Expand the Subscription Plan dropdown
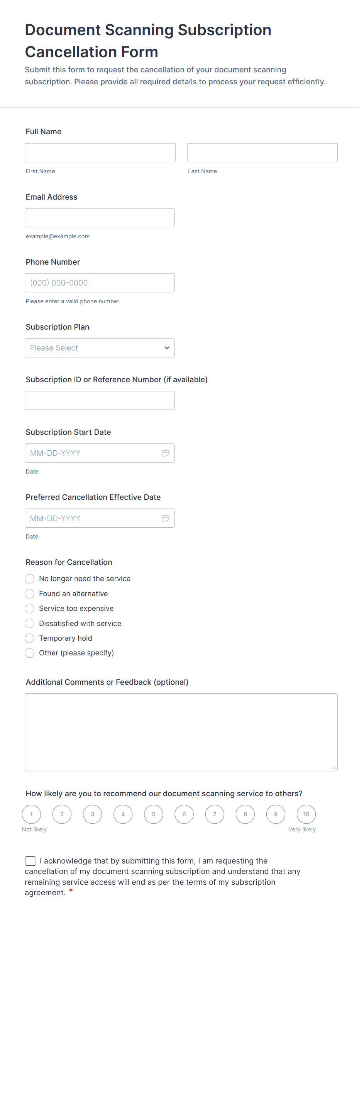 coord(100,348)
